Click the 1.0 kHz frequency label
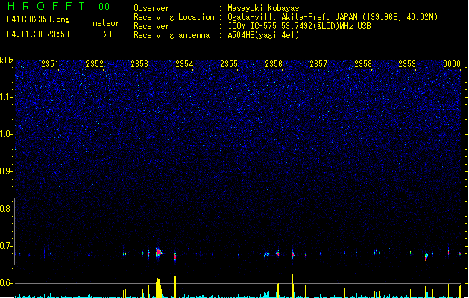 [6, 134]
